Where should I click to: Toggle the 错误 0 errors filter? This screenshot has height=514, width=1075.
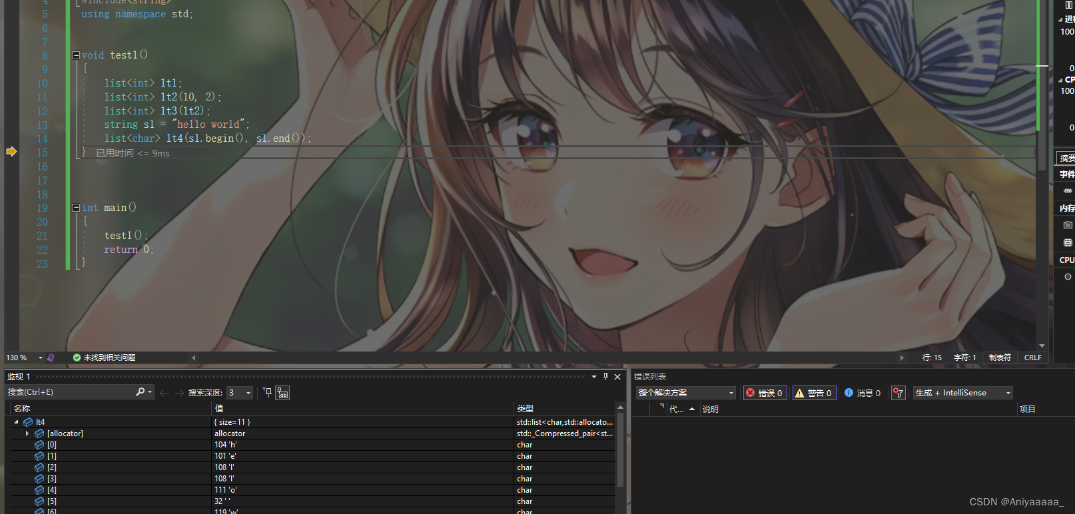[x=765, y=393]
